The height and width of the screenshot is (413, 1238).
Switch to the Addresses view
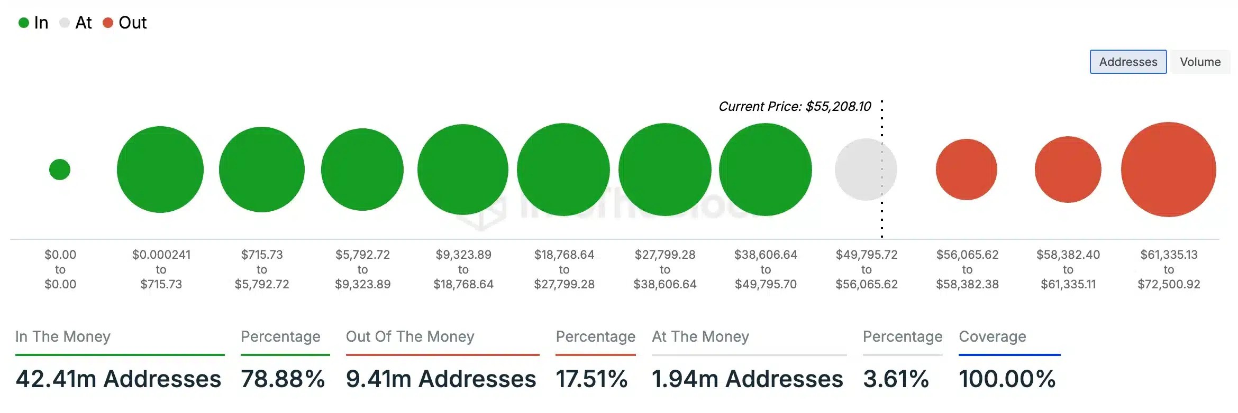click(x=1128, y=62)
